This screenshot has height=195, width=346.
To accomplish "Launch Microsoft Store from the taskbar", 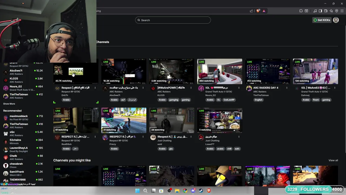I will click(161, 191).
